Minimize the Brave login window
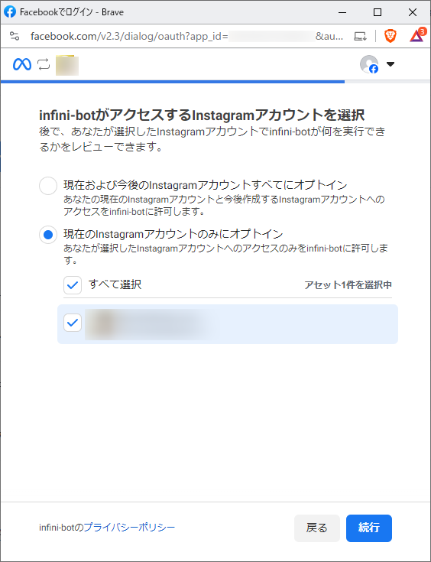This screenshot has width=431, height=562. coord(342,12)
